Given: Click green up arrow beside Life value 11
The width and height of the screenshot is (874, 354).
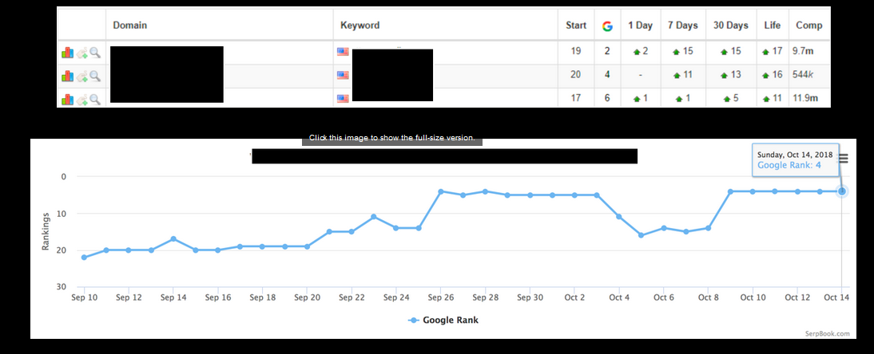Looking at the screenshot, I should pyautogui.click(x=766, y=99).
